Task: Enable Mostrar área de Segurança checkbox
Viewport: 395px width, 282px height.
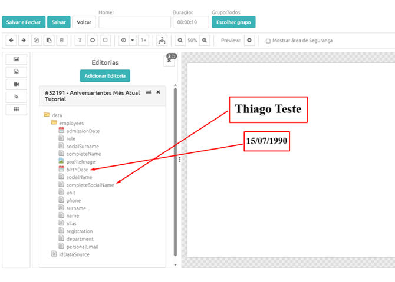Action: (268, 41)
